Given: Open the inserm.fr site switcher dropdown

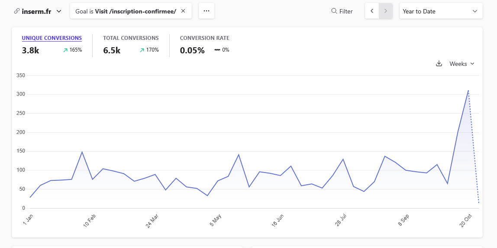Looking at the screenshot, I should point(59,11).
